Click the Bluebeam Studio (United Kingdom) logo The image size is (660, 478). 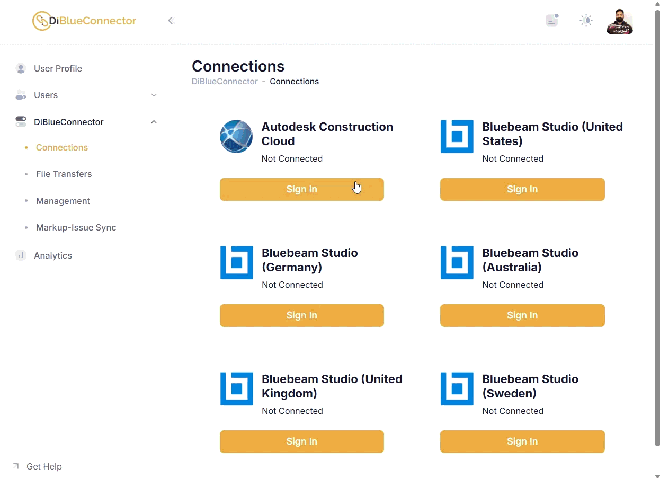236,388
